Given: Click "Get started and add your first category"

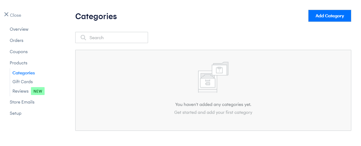Looking at the screenshot, I should [213, 113].
